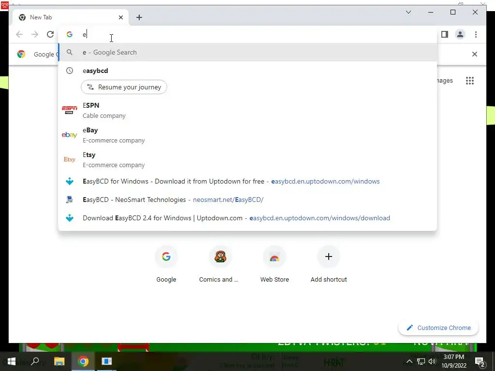This screenshot has height=371, width=495.
Task: Click the Customize Chrome button
Action: [438, 328]
